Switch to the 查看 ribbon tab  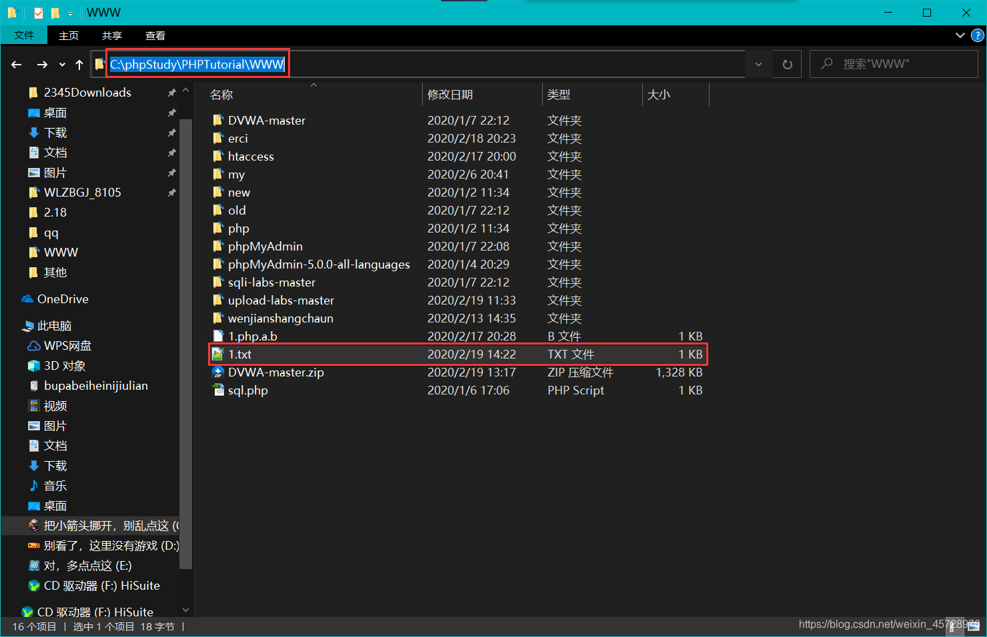[x=155, y=35]
